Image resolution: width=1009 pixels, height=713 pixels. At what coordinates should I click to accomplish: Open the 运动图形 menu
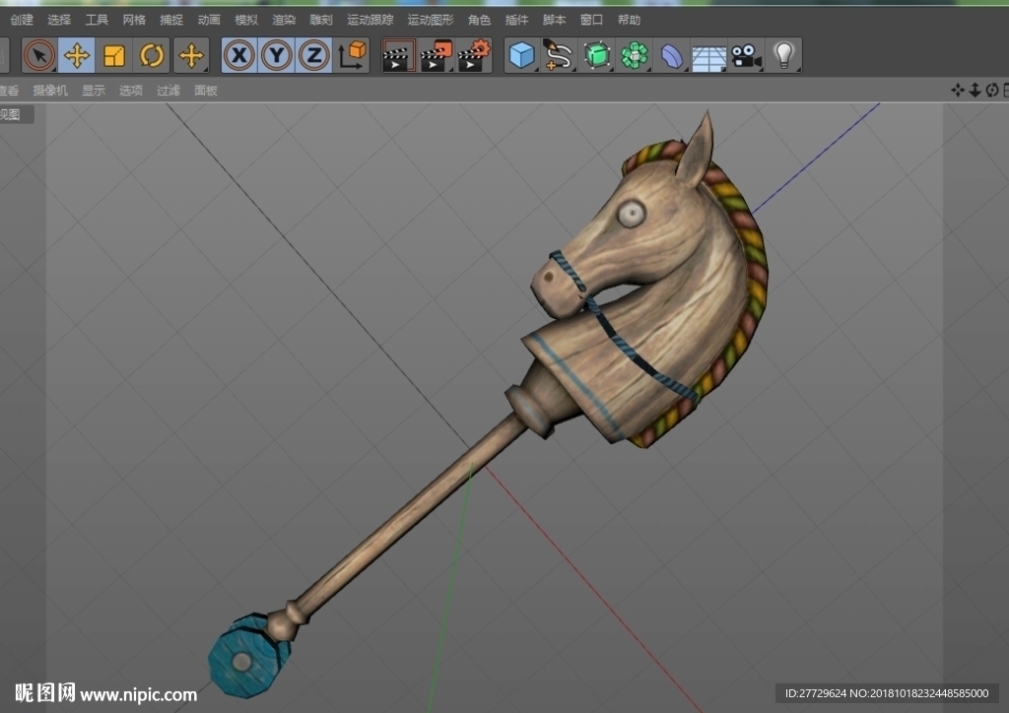pos(430,20)
